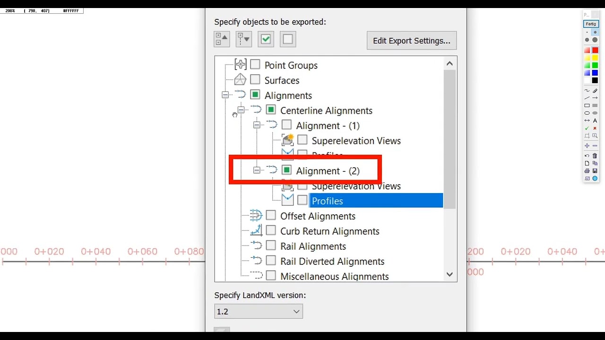Collapse the Alignment - (2) node
The width and height of the screenshot is (605, 340).
(x=257, y=170)
